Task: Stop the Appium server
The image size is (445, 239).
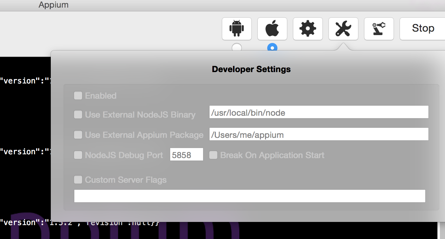Action: coord(423,29)
